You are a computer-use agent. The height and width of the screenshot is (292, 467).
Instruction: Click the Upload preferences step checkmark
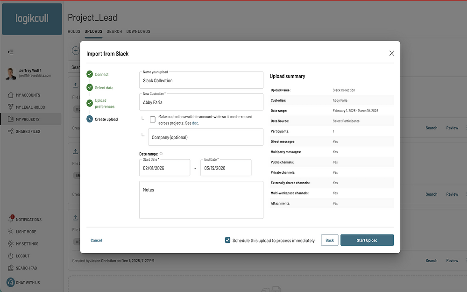(x=90, y=103)
